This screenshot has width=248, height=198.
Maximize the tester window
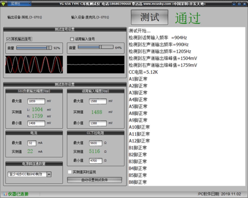point(239,4)
